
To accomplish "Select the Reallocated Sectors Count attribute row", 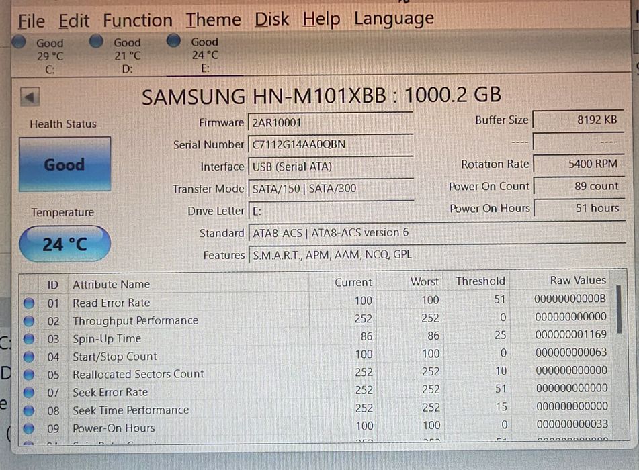I will pyautogui.click(x=314, y=373).
